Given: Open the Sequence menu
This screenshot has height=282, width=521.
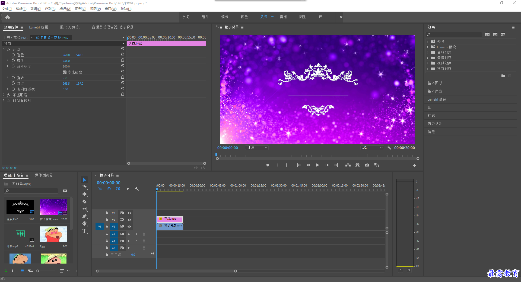Looking at the screenshot, I should click(50, 9).
